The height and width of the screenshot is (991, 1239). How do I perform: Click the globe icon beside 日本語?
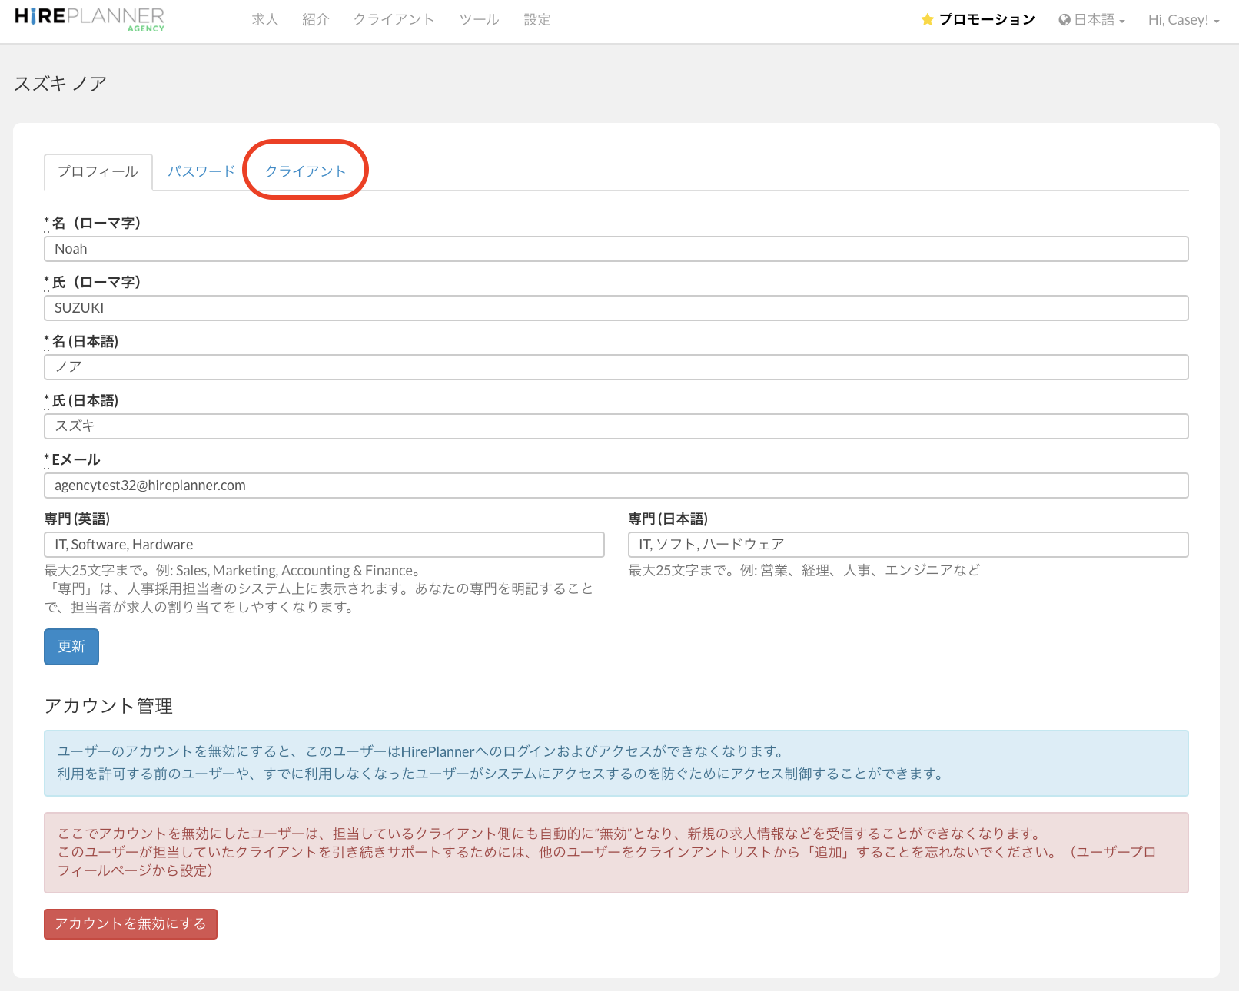(x=1065, y=20)
